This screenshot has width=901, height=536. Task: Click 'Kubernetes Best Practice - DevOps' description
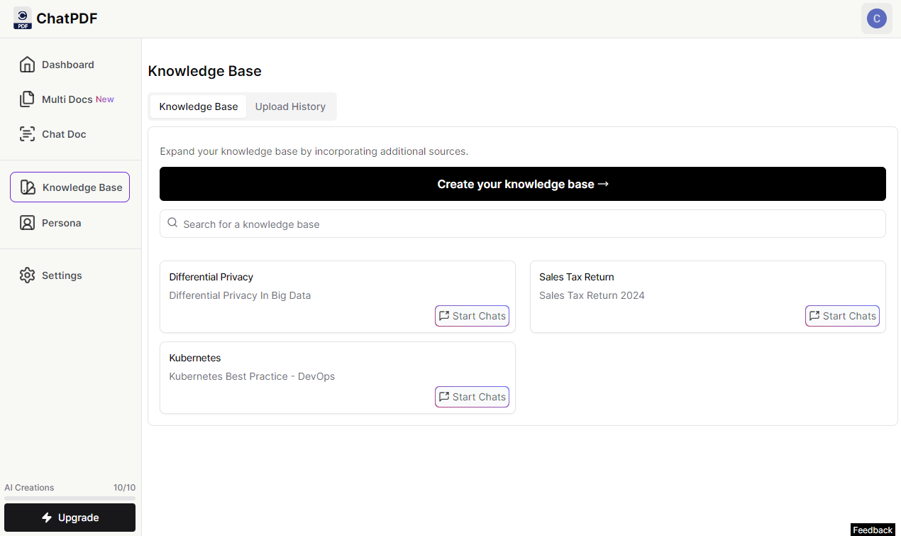pos(252,376)
